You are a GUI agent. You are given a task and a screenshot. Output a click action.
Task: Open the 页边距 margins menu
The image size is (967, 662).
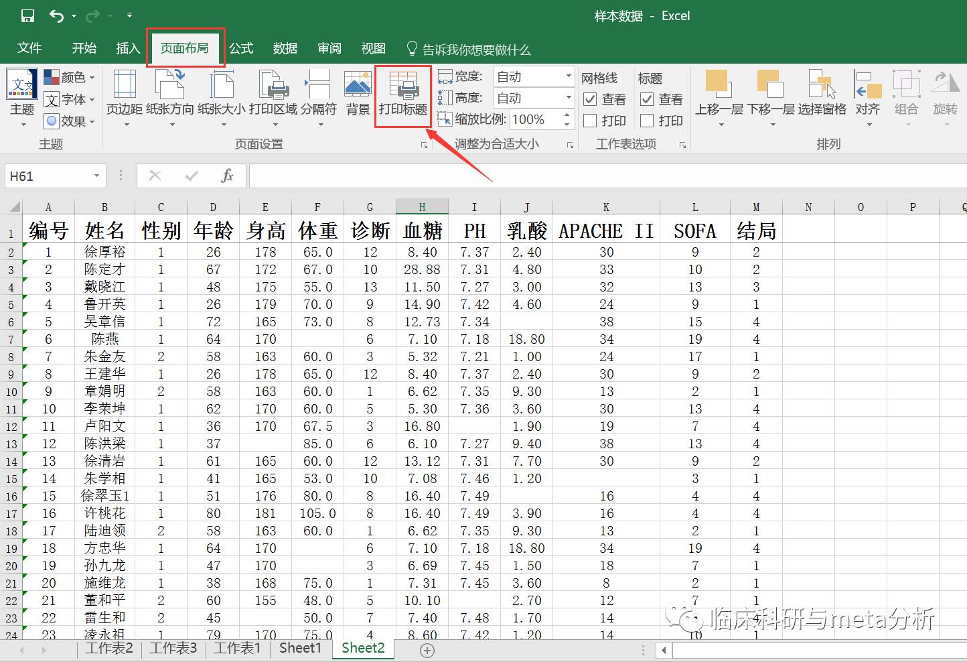(125, 98)
